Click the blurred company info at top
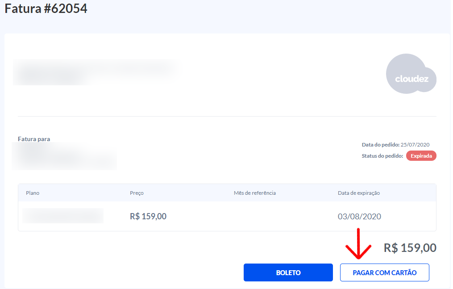The image size is (453, 289). coord(94,71)
